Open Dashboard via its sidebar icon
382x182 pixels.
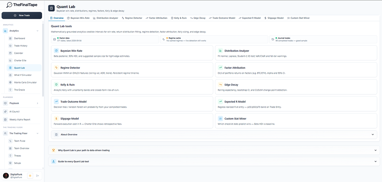[x=10, y=38]
